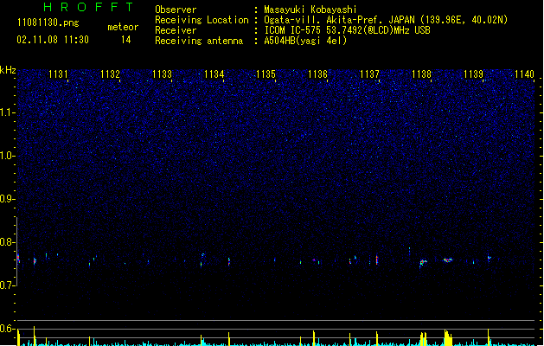Image resolution: width=544 pixels, height=346 pixels.
Task: Click the 1137 time marker
Action: pyautogui.click(x=369, y=74)
